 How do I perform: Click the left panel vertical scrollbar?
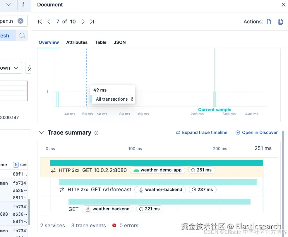coord(29,212)
